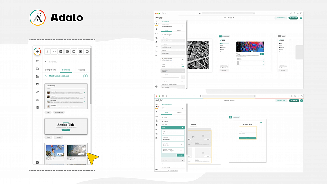Click the Email label input in the bottom window

coord(173,133)
